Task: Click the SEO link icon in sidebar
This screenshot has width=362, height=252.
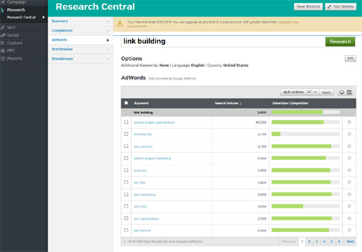Action: pyautogui.click(x=3, y=28)
